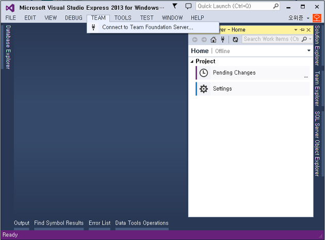Click the orange user account avatar
Viewport: 325px width, 240px height.
point(317,18)
